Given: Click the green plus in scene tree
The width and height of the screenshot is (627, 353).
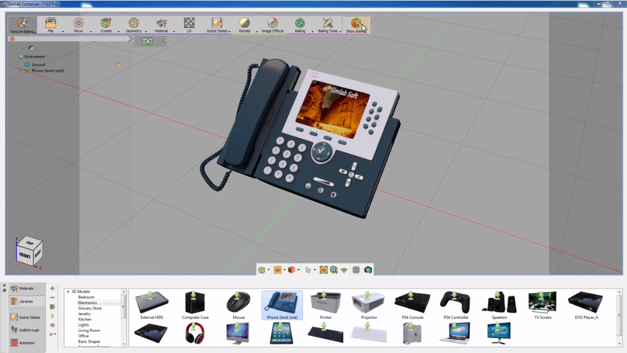Looking at the screenshot, I should [x=14, y=48].
